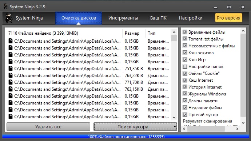Click the ninja icon in the title bar
251x141 pixels.
pos(5,7)
